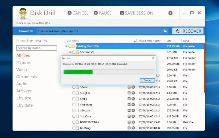The height and width of the screenshot is (138, 219).
Task: Open the settings gear menu
Action: 171,13
